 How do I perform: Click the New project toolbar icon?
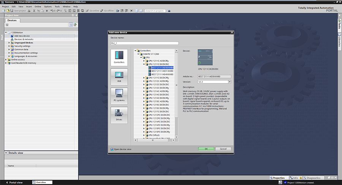(x=4, y=11)
